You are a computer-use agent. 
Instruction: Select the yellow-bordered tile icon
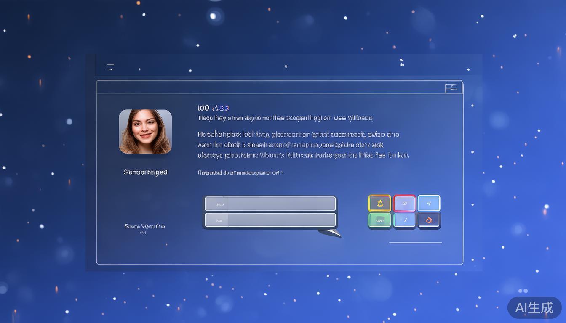379,204
